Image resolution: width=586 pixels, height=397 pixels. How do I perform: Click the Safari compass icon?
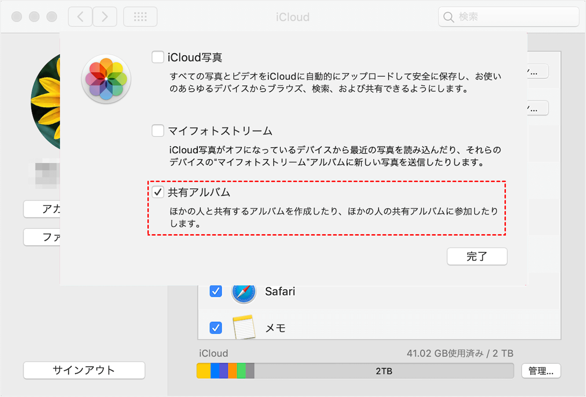click(x=243, y=292)
